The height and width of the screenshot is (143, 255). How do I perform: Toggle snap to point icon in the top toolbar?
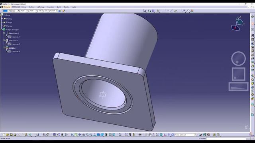[158, 11]
